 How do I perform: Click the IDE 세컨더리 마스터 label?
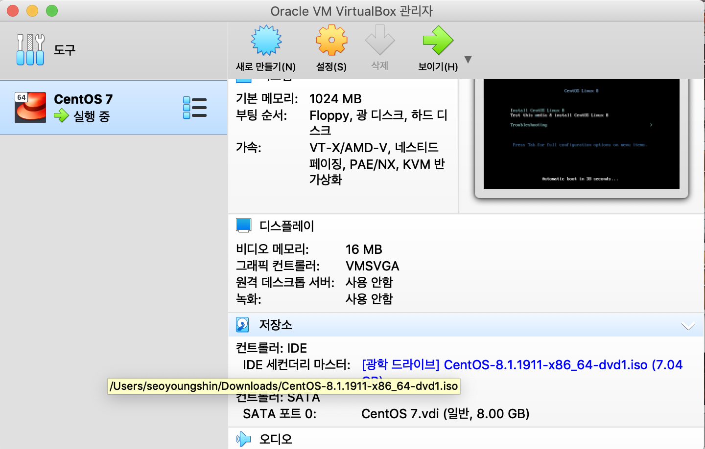tap(297, 365)
